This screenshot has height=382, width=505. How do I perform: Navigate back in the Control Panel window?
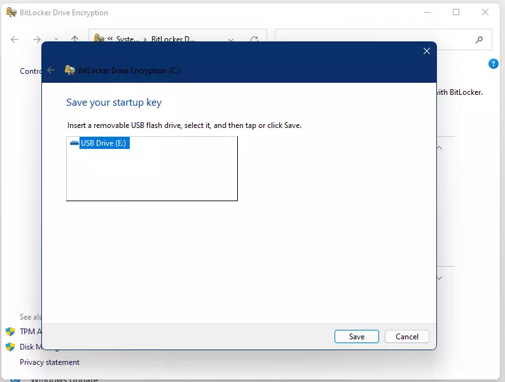[x=15, y=39]
